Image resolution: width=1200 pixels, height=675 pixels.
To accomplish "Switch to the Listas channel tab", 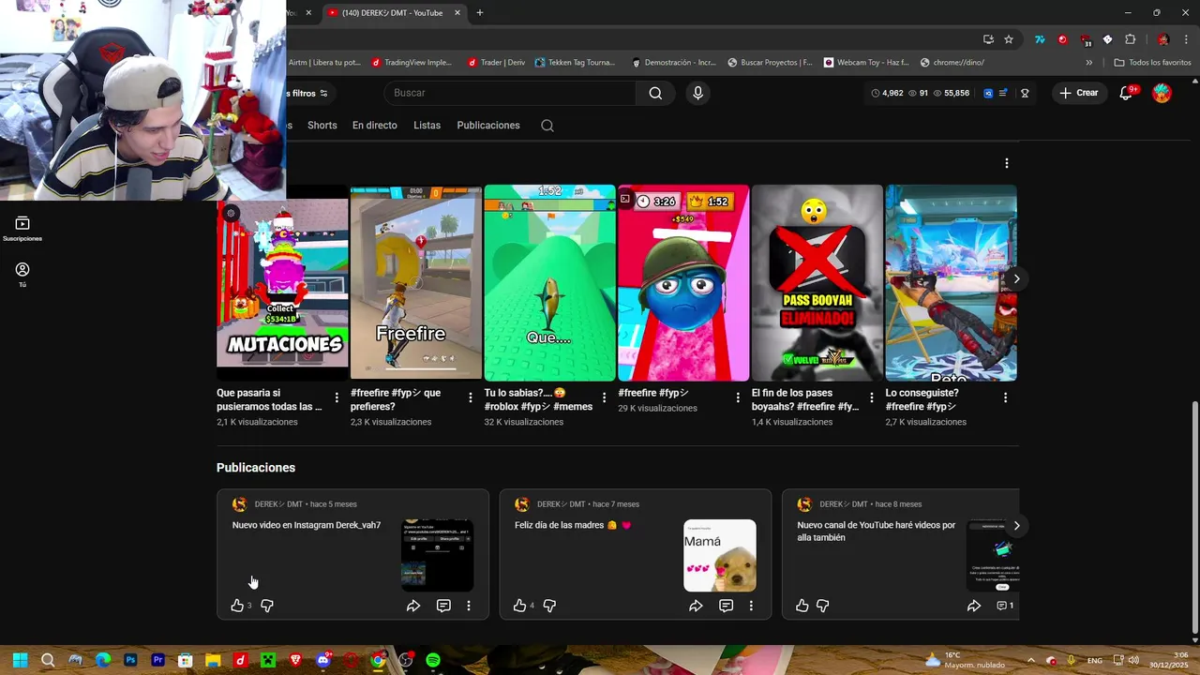I will (x=427, y=126).
